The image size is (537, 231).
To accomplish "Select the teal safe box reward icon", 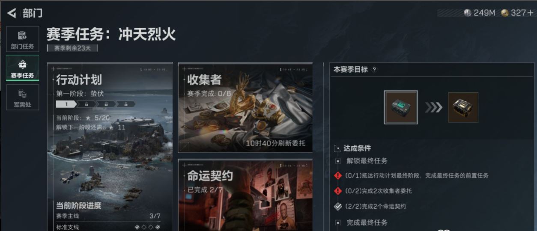I will click(401, 107).
